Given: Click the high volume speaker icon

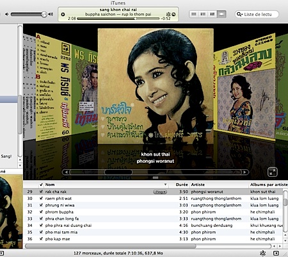Looking at the screenshot, I should 51,14.
